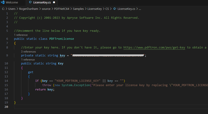Screen dimensions: 208x114
Task: Click the Copyright Apryse Software comment
Action: tap(76, 18)
